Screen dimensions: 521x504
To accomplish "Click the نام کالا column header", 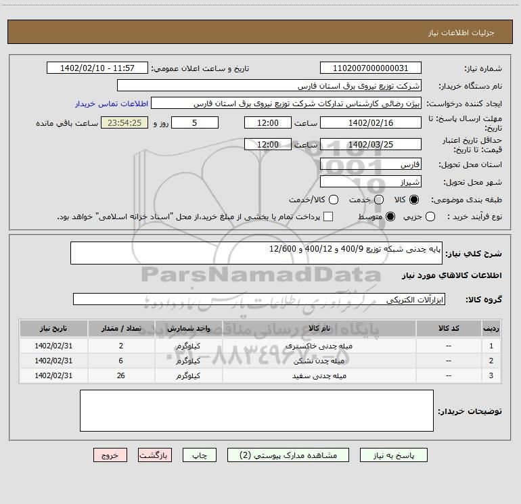I will click(319, 328).
